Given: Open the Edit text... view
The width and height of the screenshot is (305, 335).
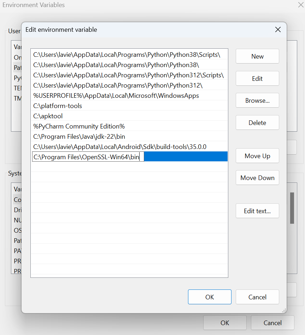Looking at the screenshot, I should tap(257, 211).
